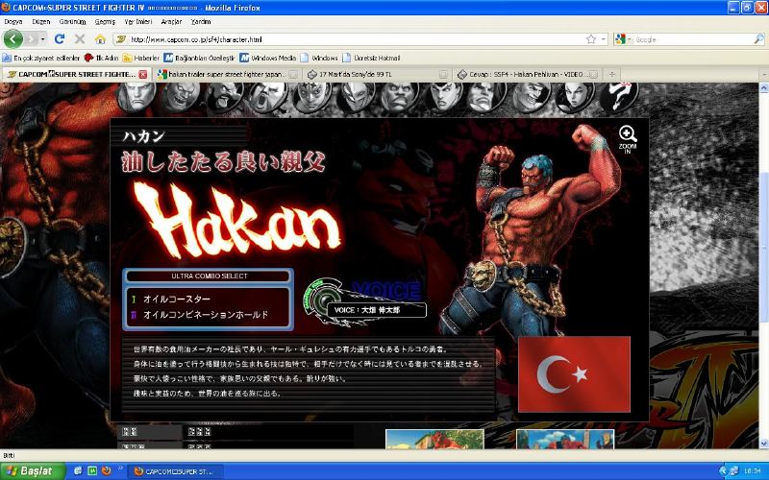Open the Geçmiş menu
The height and width of the screenshot is (480, 769).
pos(105,21)
